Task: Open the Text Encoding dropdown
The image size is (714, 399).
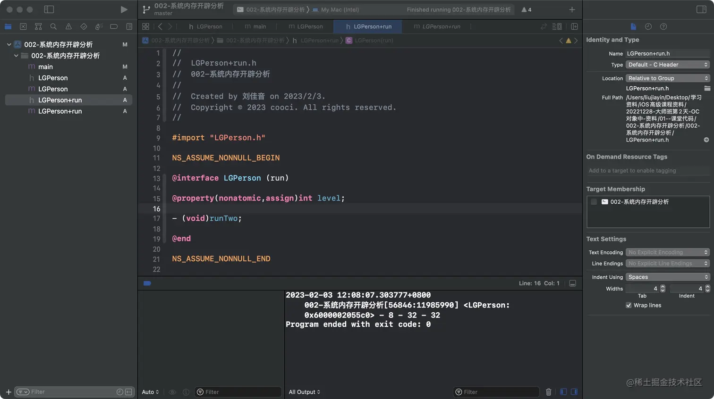Action: point(668,252)
